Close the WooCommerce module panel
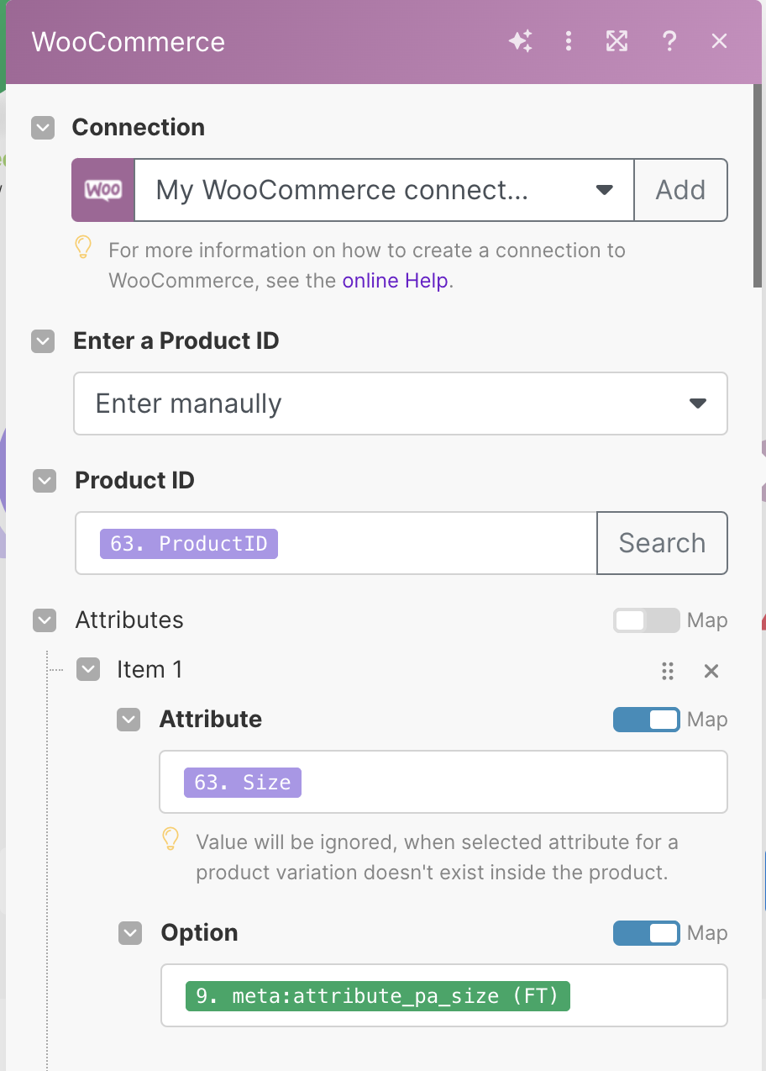 click(719, 41)
